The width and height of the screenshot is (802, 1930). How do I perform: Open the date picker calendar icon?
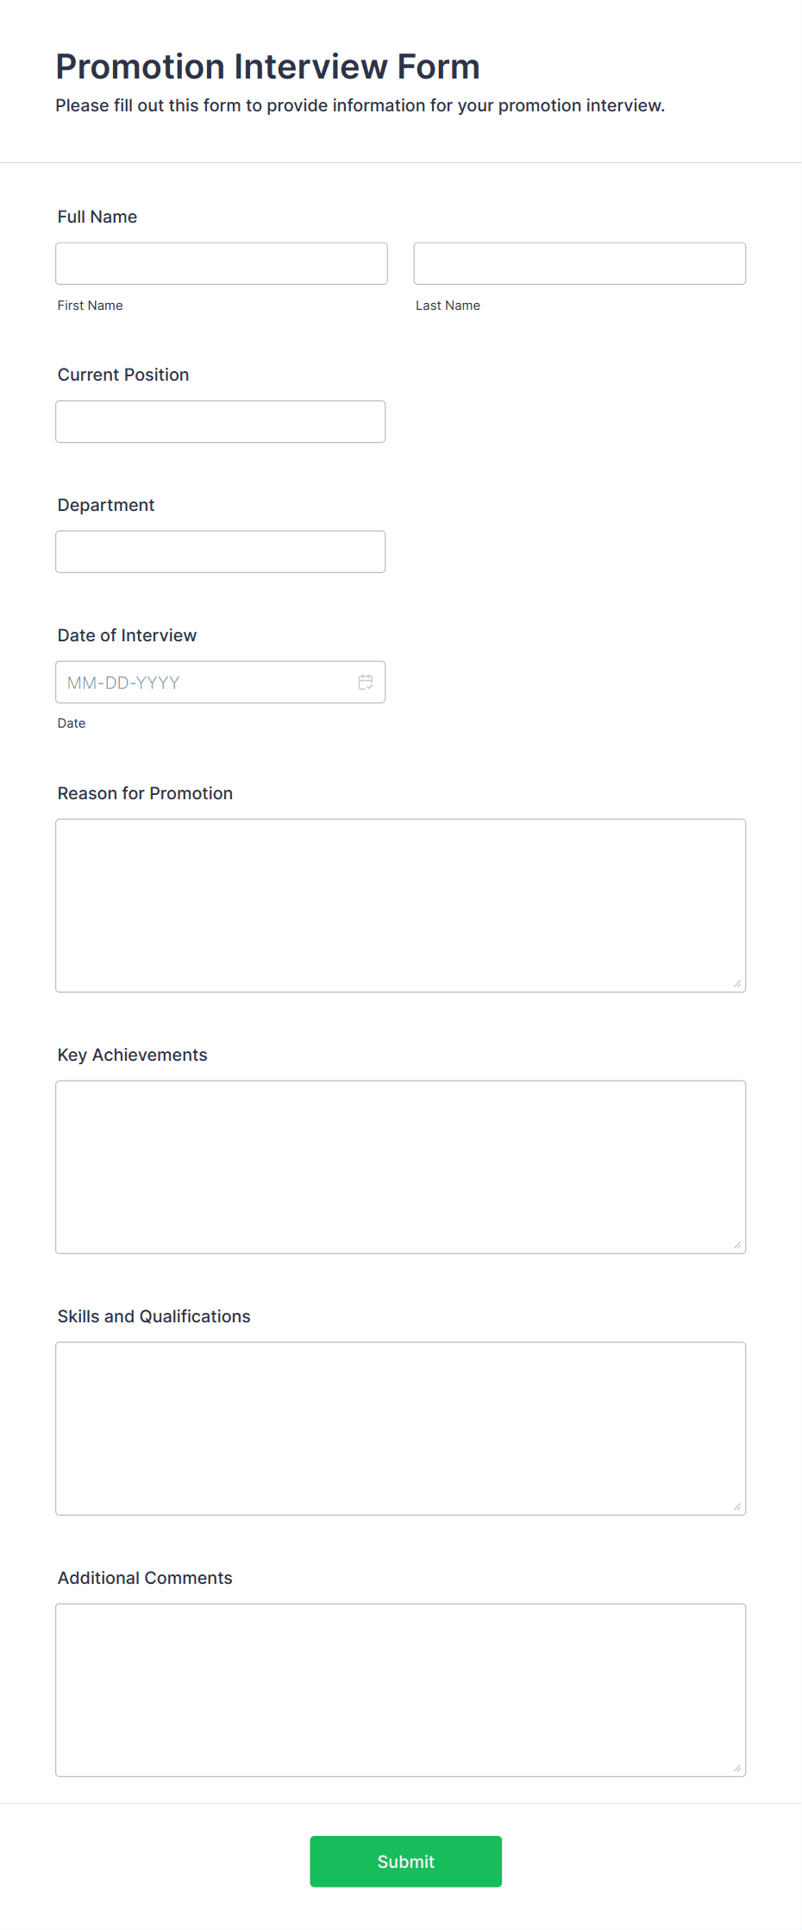[x=365, y=682]
